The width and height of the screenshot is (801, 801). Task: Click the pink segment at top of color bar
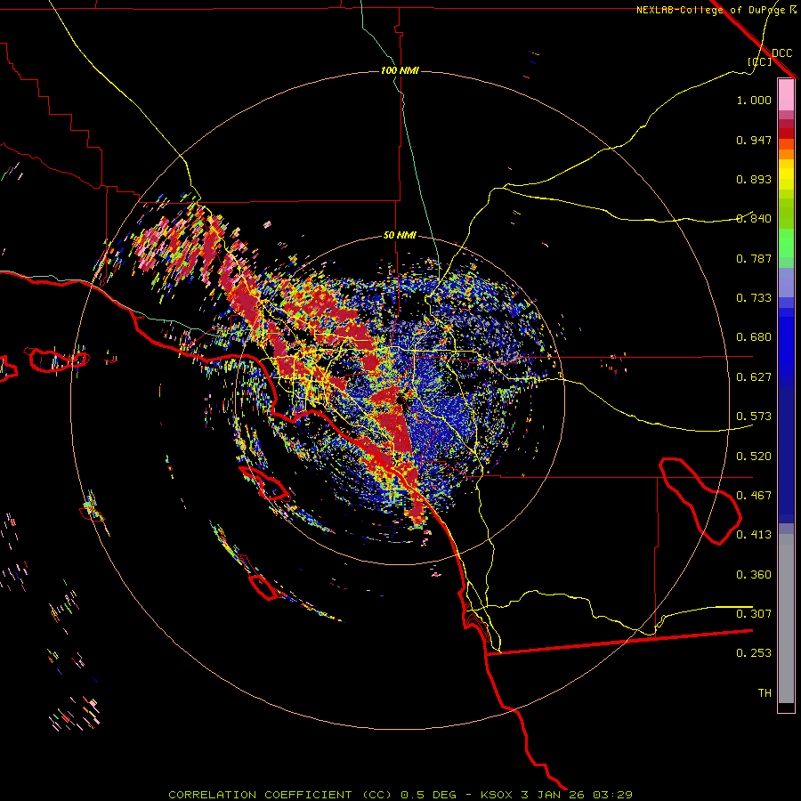(786, 95)
